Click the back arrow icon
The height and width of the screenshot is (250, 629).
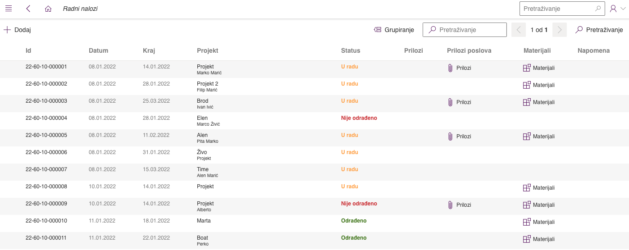pyautogui.click(x=28, y=9)
